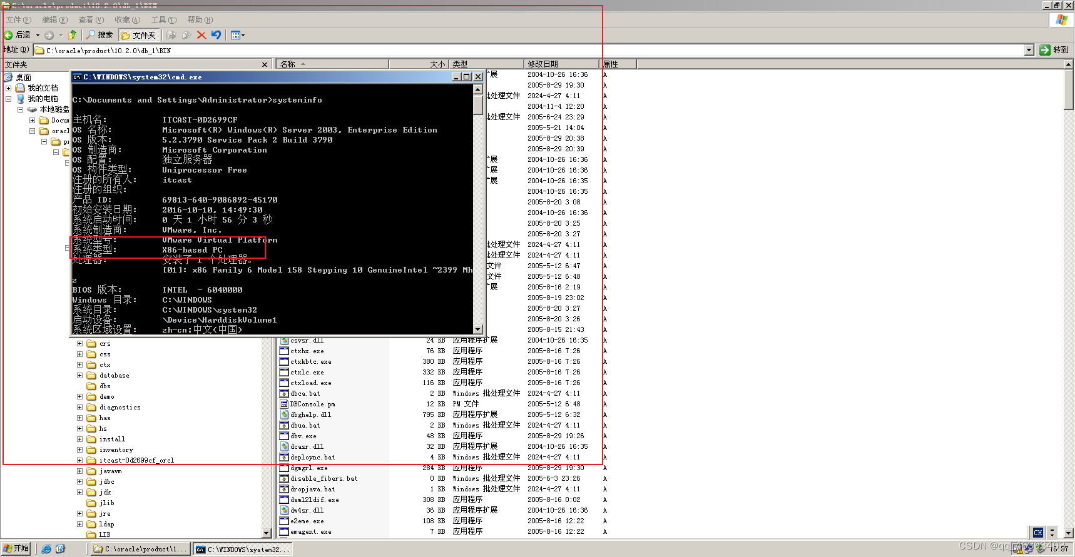Collapse the My Computer (我的电脑) node
This screenshot has width=1075, height=557.
(x=8, y=99)
